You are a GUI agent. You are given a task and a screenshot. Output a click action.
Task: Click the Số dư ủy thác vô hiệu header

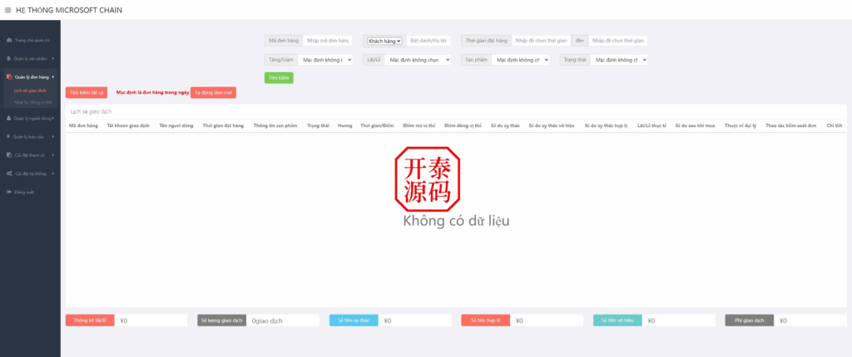552,126
